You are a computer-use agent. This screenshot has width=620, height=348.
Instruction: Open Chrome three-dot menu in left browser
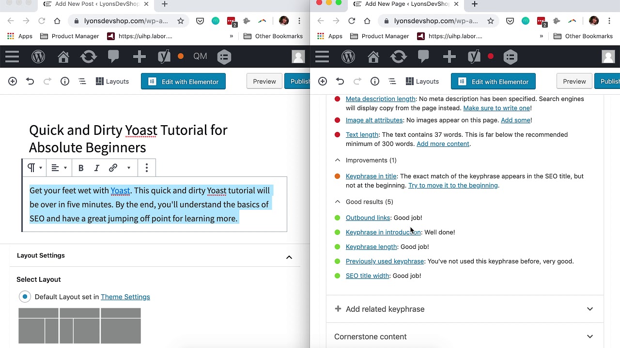[x=299, y=21]
